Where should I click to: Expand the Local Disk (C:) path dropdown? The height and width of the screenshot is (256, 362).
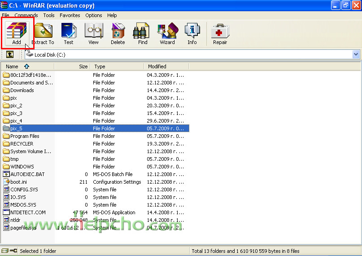click(x=356, y=54)
